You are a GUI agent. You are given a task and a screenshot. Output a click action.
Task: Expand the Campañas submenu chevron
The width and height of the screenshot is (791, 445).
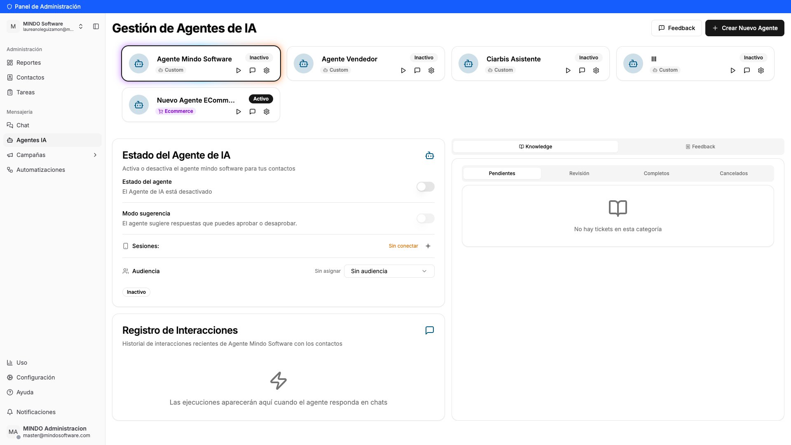click(x=95, y=155)
